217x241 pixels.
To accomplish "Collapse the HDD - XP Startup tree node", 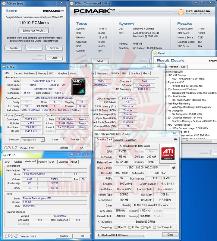I will coord(166,75).
